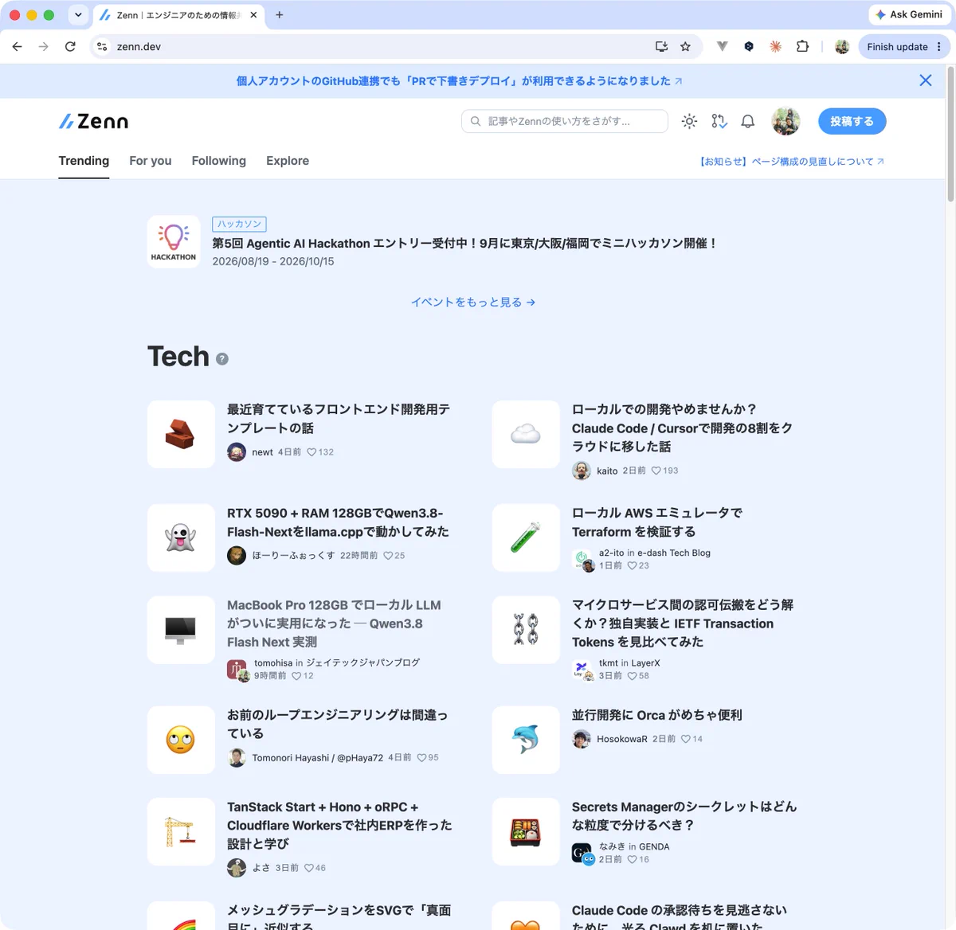Open the Chrome extensions puzzle icon

point(802,47)
